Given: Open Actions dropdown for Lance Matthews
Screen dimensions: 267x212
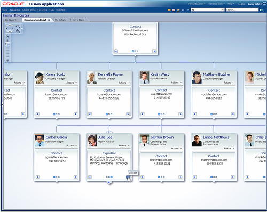Looking at the screenshot, I should tap(229, 148).
